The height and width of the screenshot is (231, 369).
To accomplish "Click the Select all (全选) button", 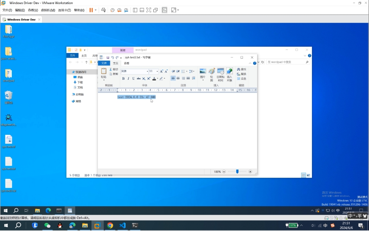I will (x=241, y=79).
